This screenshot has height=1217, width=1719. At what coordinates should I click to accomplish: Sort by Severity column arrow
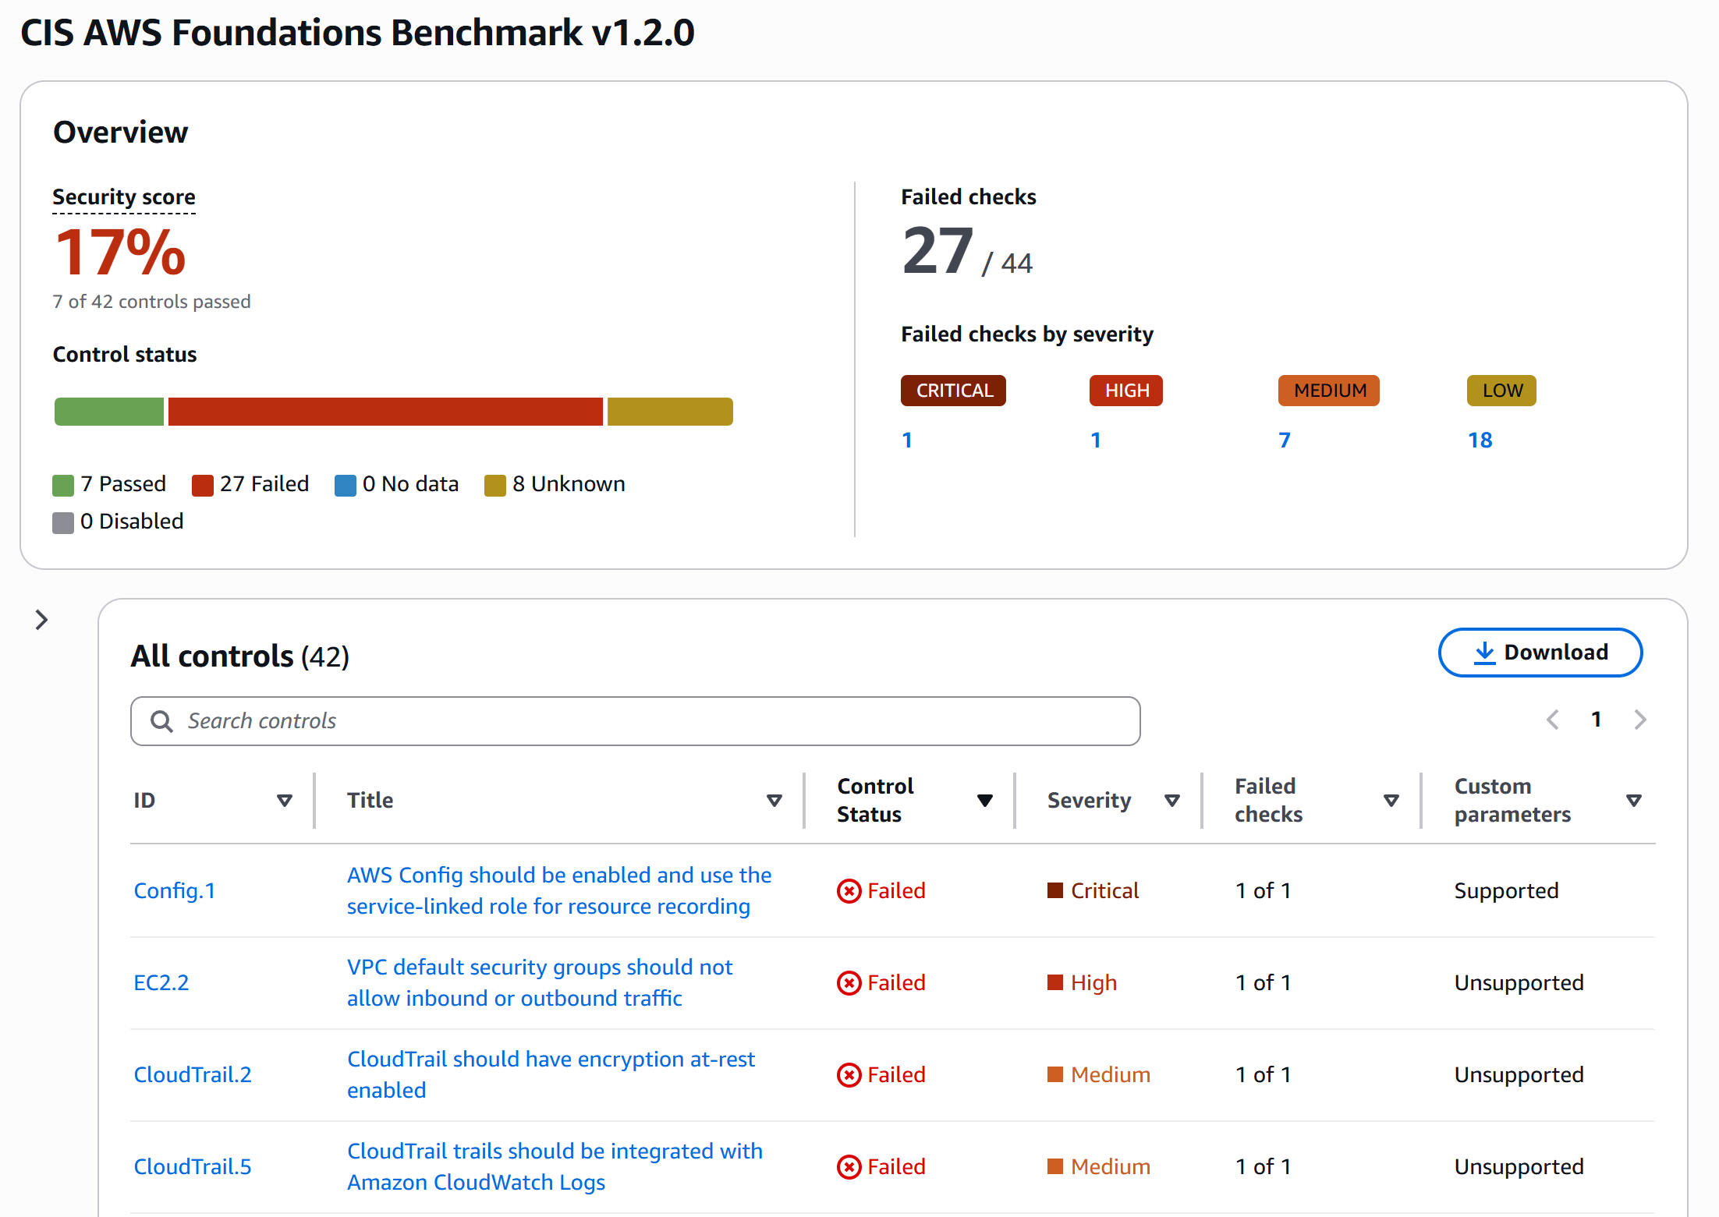coord(1171,801)
